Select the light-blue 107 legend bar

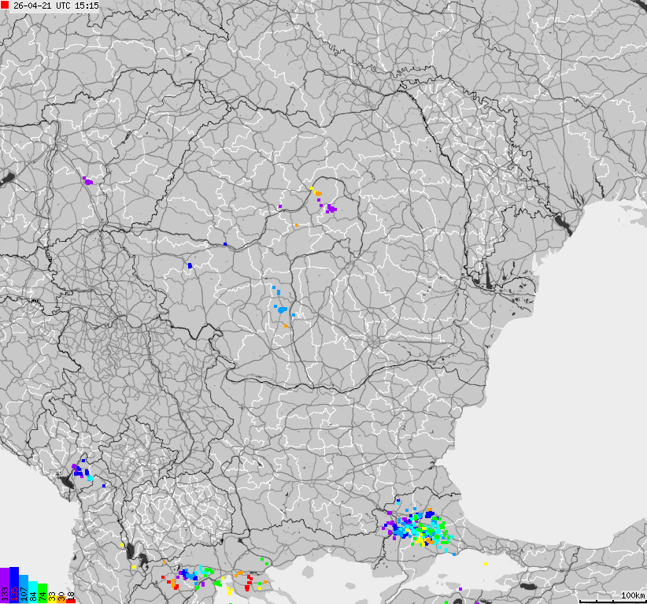[x=24, y=589]
